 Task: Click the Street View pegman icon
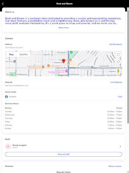click(x=118, y=71)
